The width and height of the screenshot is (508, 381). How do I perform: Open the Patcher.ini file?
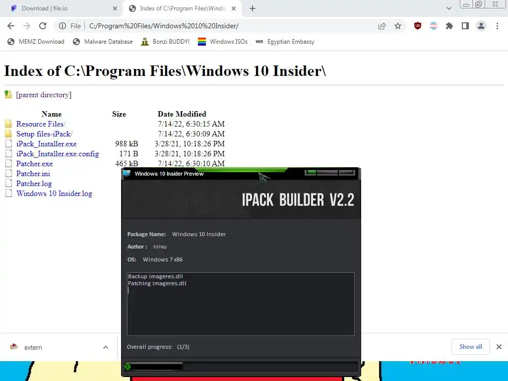click(x=33, y=174)
